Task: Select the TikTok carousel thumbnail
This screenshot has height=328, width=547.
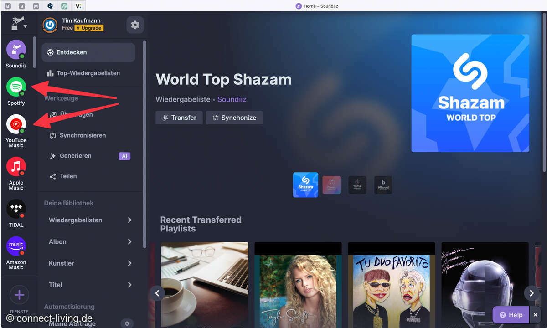Action: (357, 185)
